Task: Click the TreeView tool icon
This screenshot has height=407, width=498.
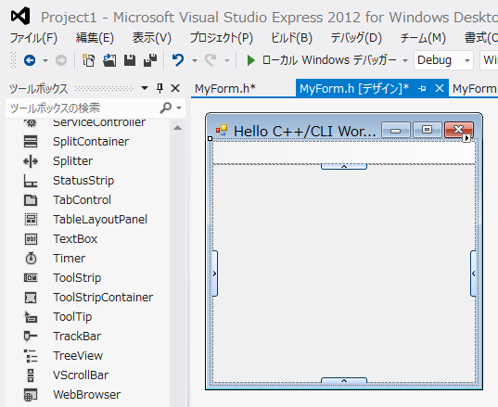Action: tap(31, 356)
